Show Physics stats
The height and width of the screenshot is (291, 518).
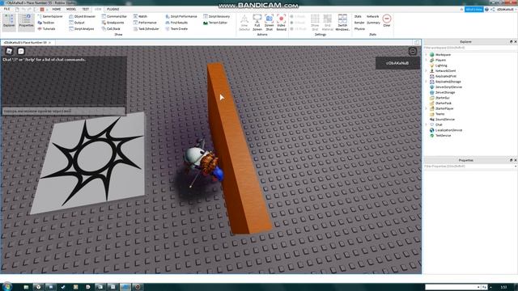tap(359, 29)
